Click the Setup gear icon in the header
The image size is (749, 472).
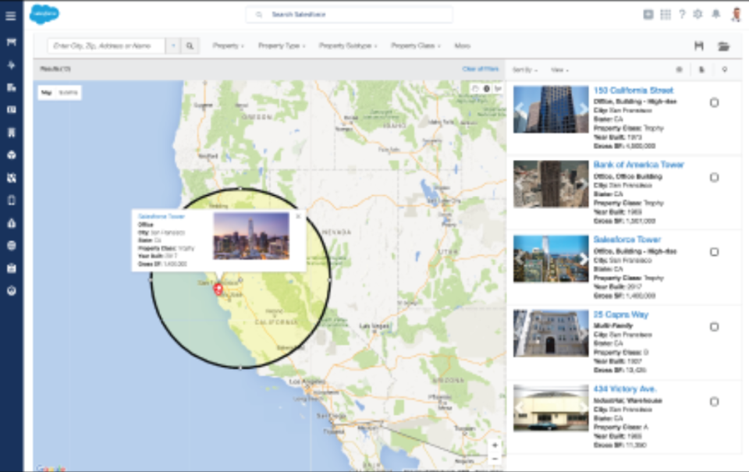[698, 13]
